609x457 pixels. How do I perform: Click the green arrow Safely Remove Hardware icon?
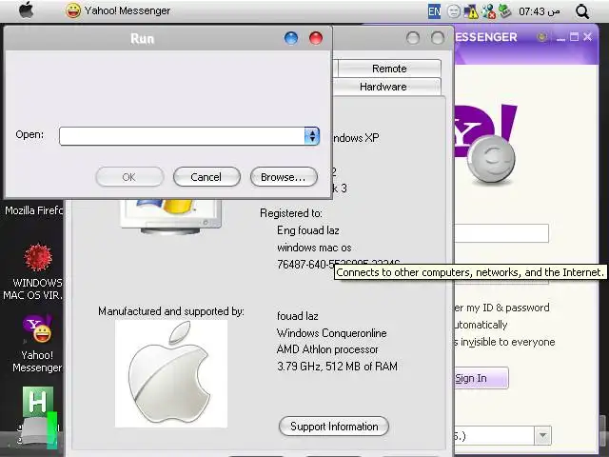(x=504, y=11)
